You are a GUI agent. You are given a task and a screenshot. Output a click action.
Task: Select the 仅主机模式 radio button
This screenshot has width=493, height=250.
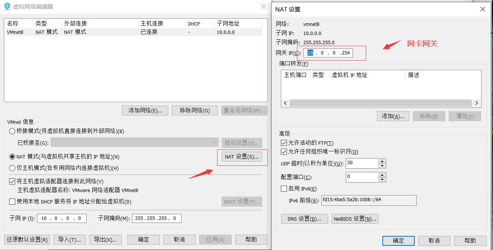(12, 168)
